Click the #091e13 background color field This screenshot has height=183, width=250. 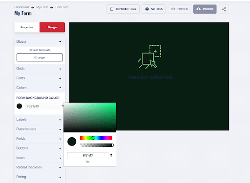tap(43, 106)
